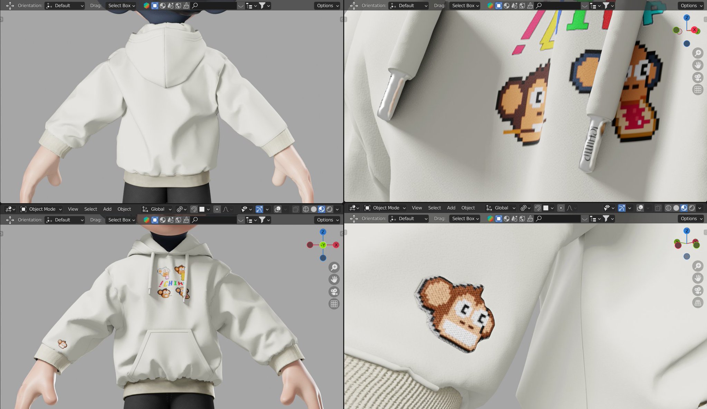
Task: Select wireframe shading in bottom-left viewport header
Action: click(x=306, y=209)
